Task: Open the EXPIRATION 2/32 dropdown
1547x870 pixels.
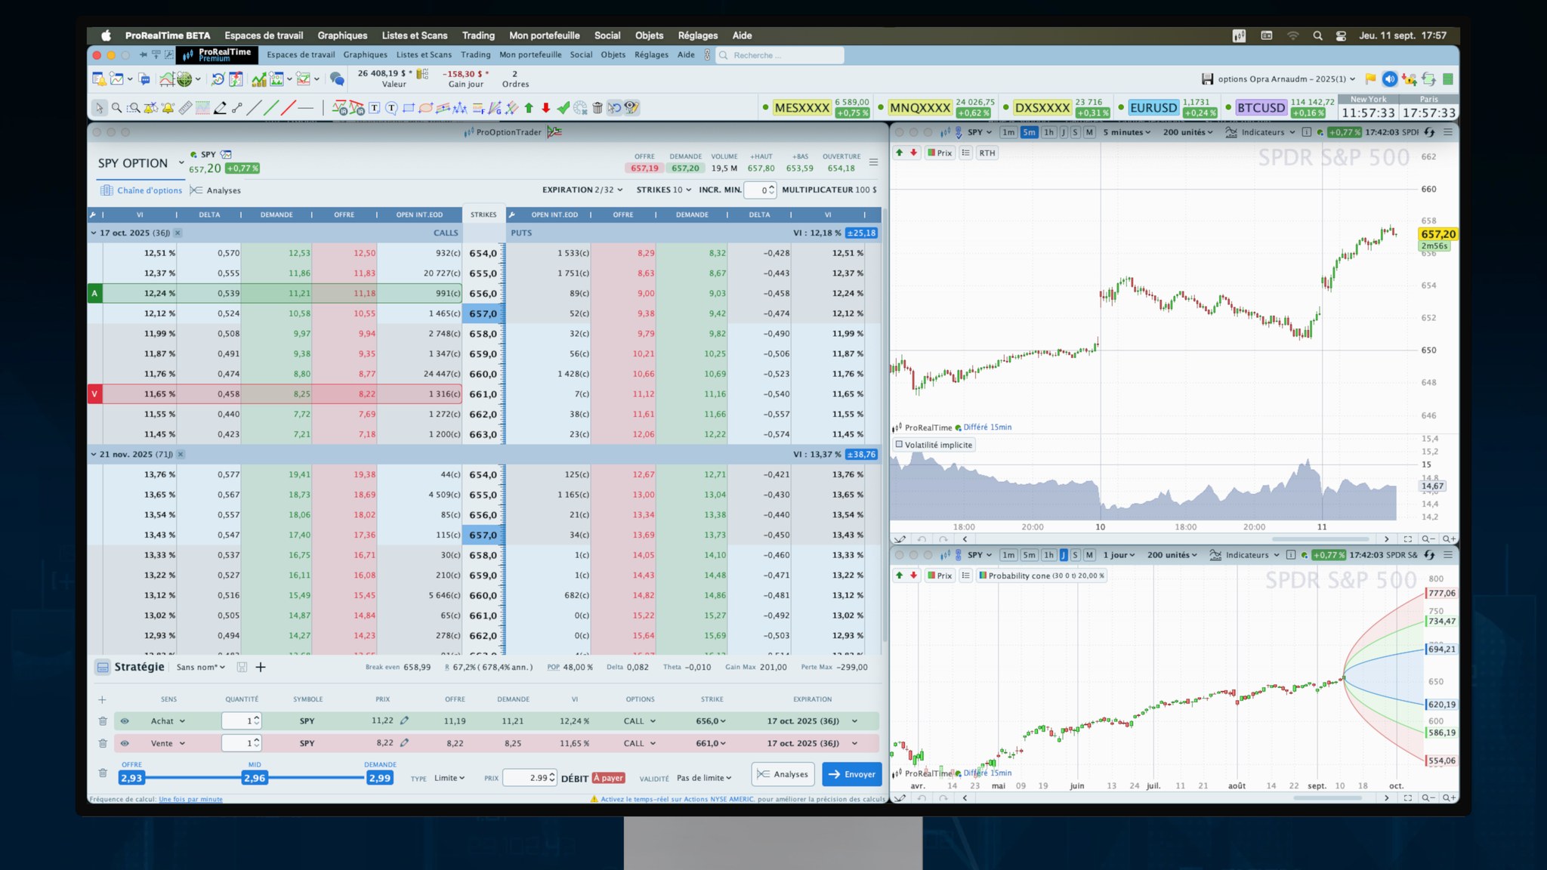Action: 582,190
